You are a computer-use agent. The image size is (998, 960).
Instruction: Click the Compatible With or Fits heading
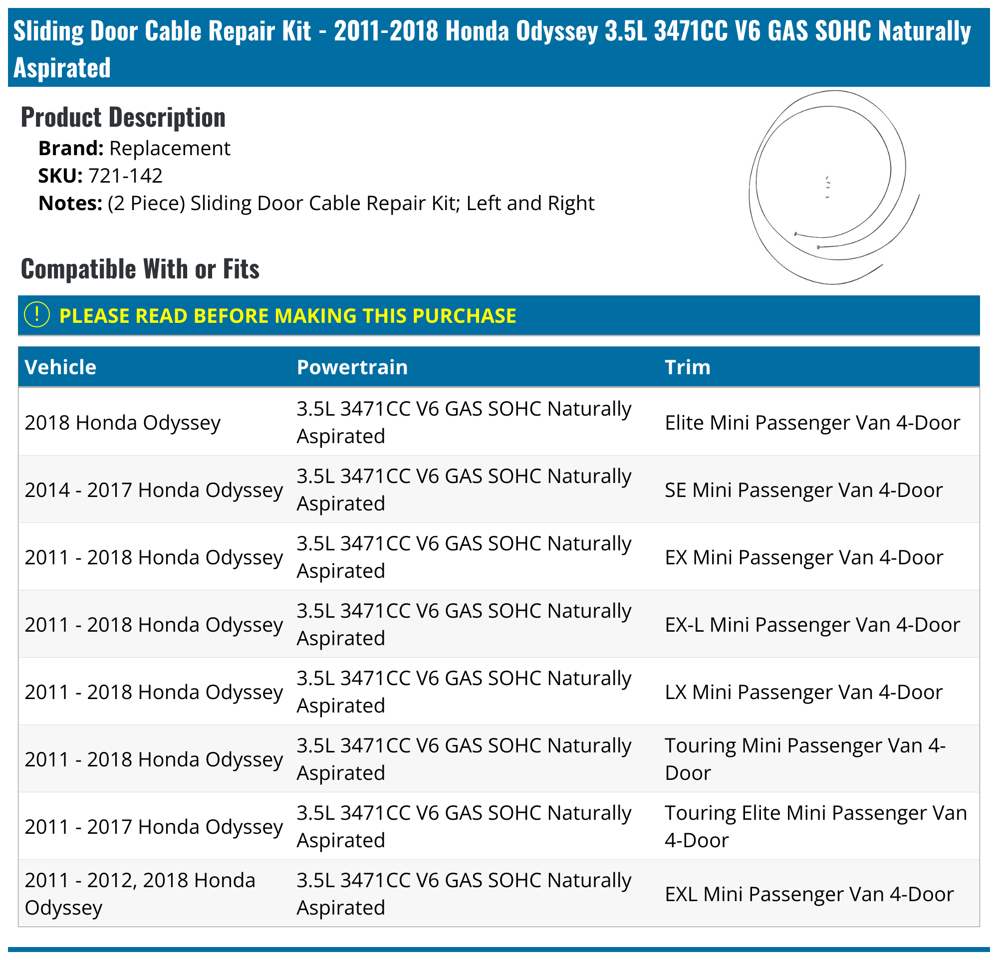(x=140, y=269)
